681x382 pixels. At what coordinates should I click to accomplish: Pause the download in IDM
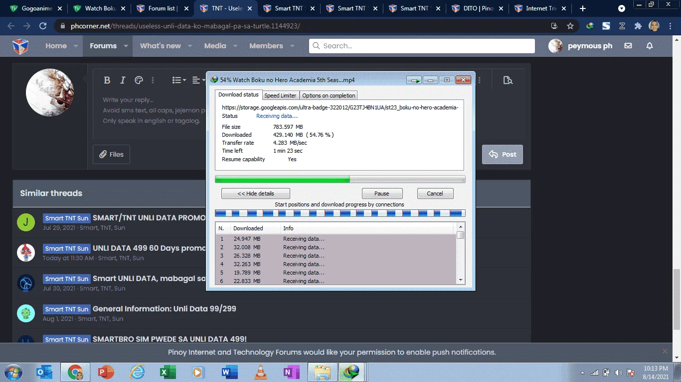coord(382,193)
